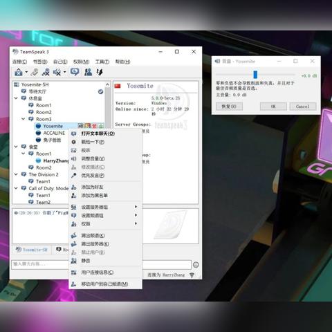The height and width of the screenshot is (332, 332).
Task: Select user HarryZhang in channel tree
Action: click(x=56, y=160)
